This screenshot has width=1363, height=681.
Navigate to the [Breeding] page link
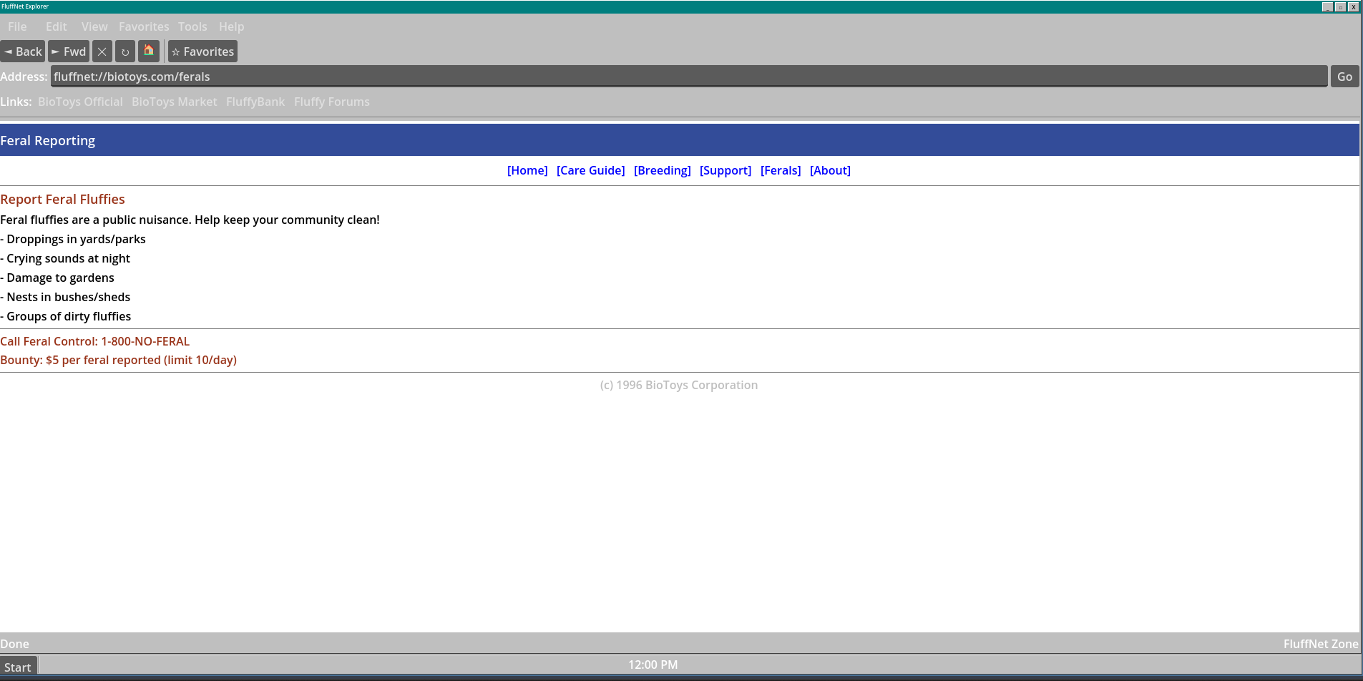click(x=662, y=170)
